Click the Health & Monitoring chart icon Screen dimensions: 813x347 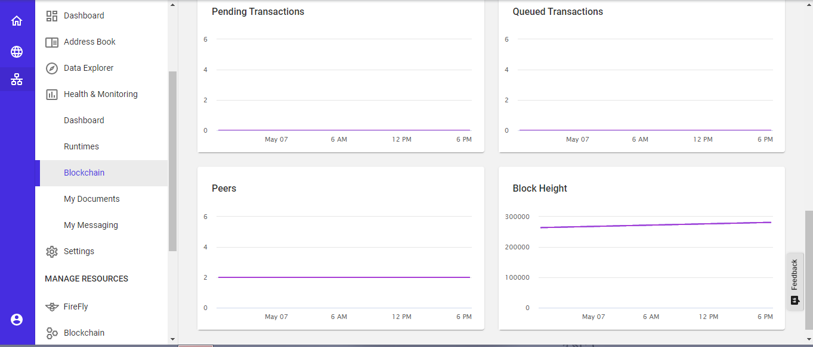point(52,95)
